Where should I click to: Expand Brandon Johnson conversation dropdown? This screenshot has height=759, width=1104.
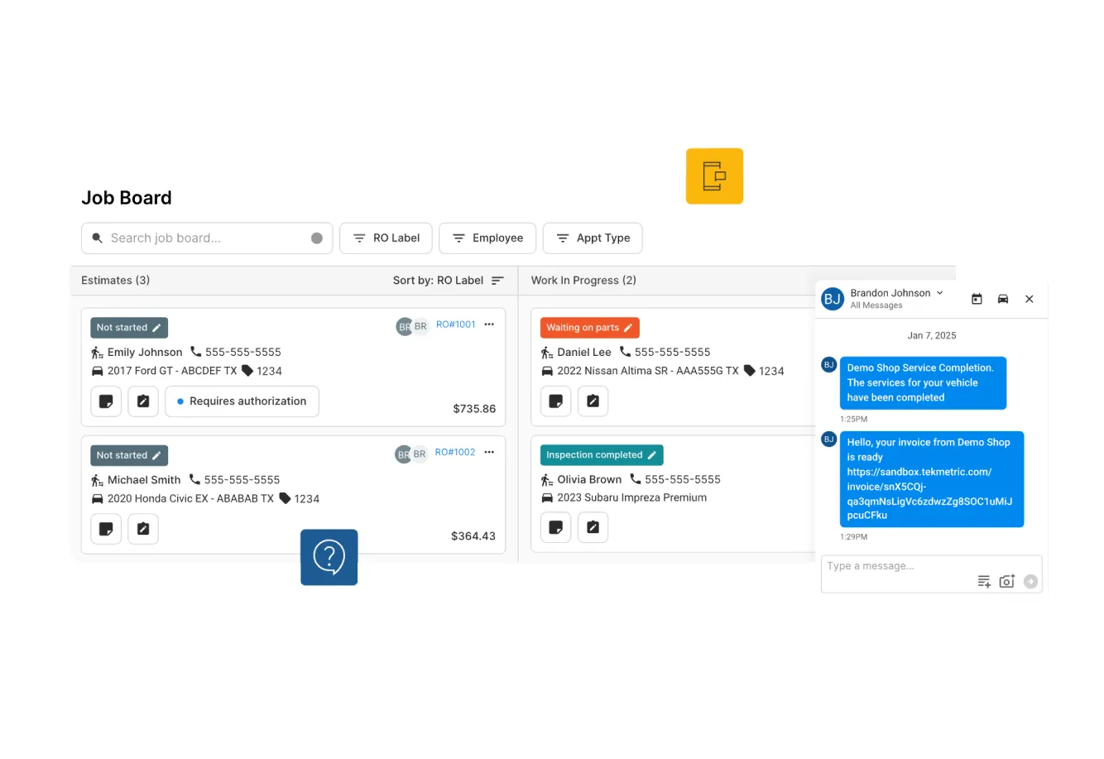pos(939,293)
